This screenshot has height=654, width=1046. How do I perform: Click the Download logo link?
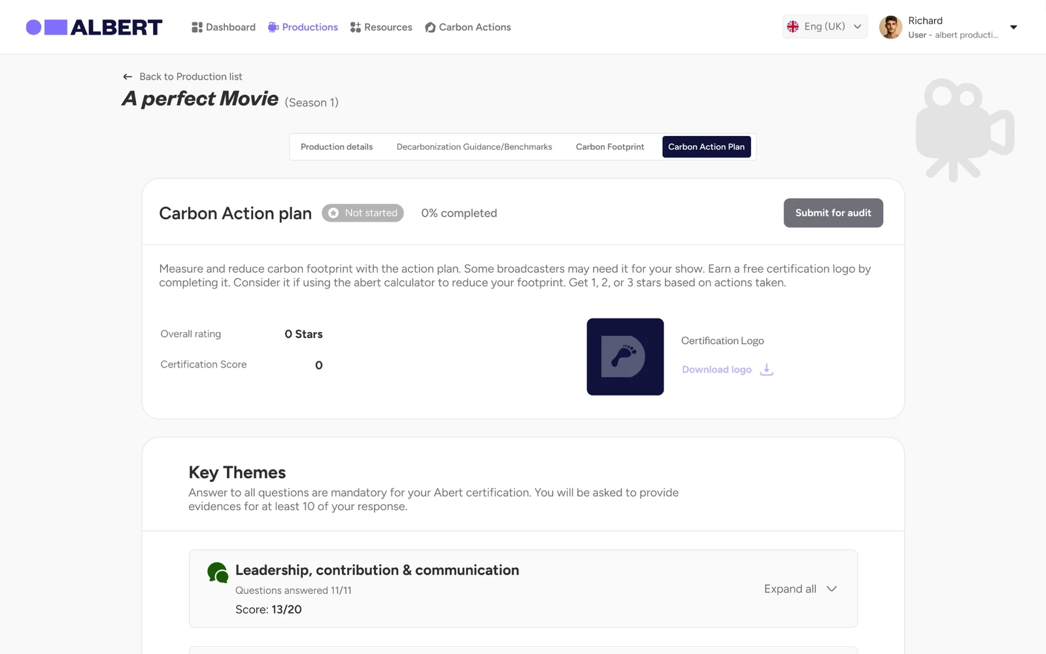(717, 370)
